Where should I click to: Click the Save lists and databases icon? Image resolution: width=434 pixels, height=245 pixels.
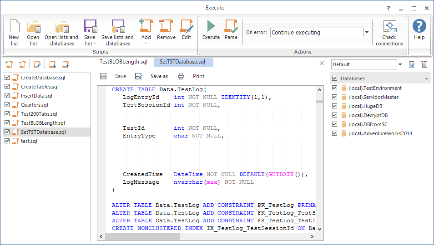118,26
